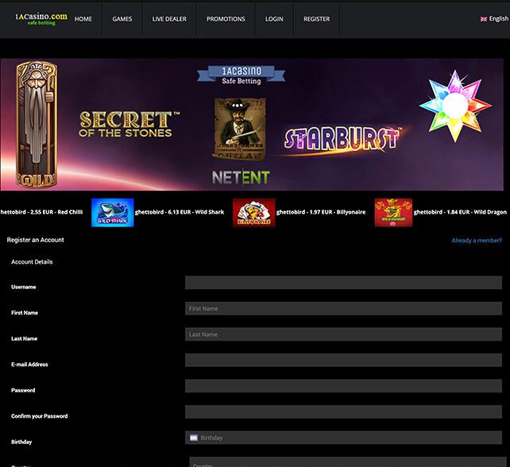This screenshot has width=510, height=467.
Task: Click 'ghettobird - 1.84 EUR - Wild Dragon' text
Action: 460,212
